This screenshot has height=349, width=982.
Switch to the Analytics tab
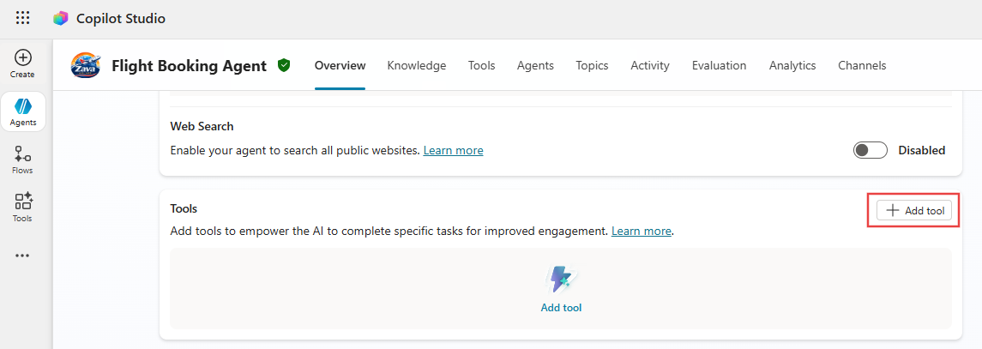[x=792, y=65]
